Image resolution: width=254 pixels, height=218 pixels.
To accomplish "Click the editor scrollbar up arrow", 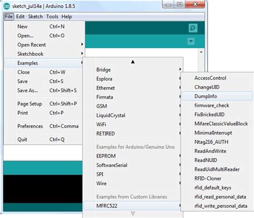I will [201, 52].
